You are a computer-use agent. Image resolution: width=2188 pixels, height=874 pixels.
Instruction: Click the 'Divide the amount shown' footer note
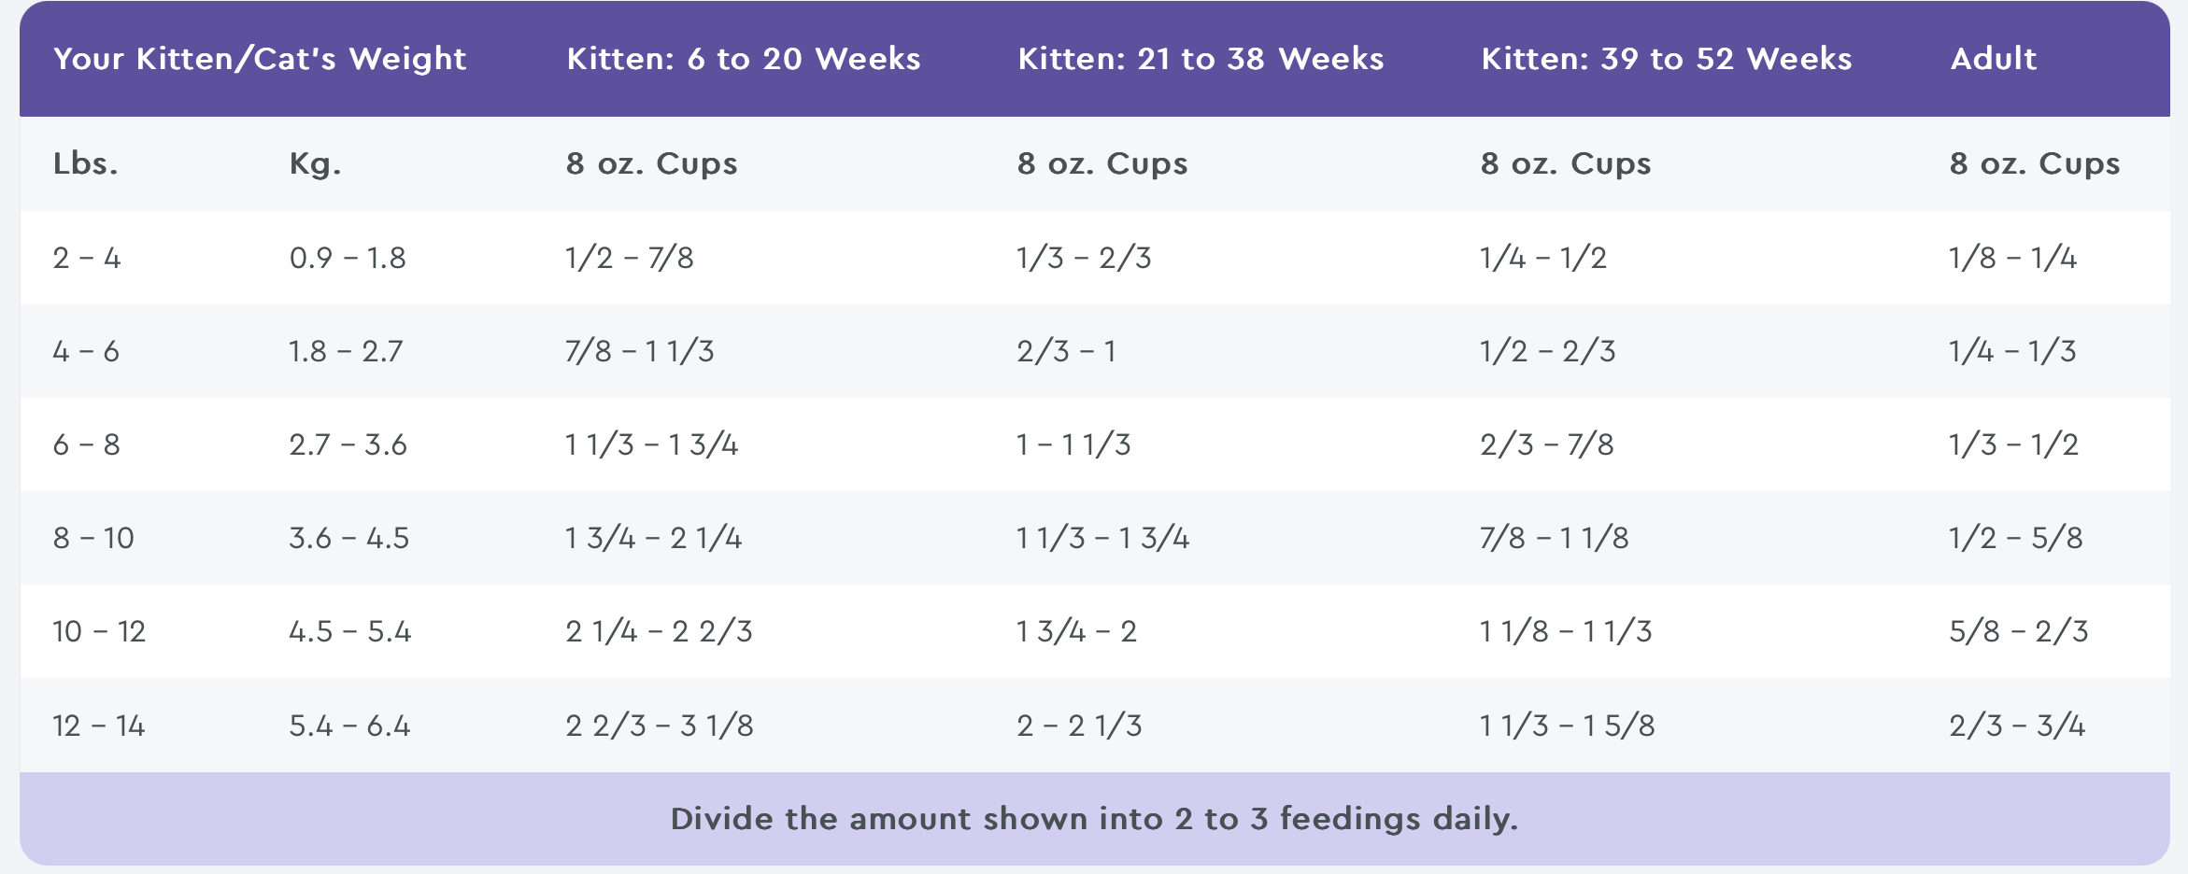click(1094, 819)
